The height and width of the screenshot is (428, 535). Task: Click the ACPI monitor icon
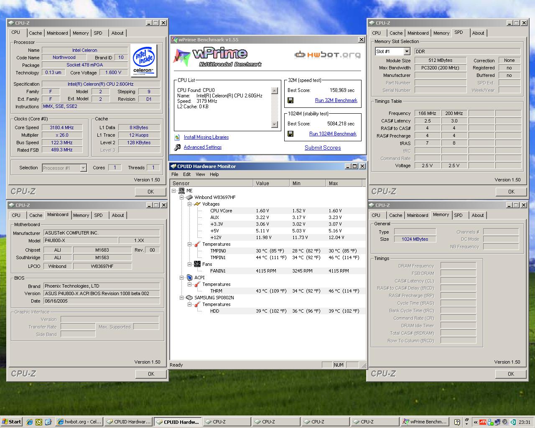click(189, 278)
